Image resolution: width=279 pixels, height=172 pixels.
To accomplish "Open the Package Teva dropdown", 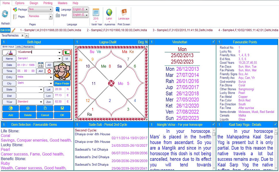I will click(51, 9).
